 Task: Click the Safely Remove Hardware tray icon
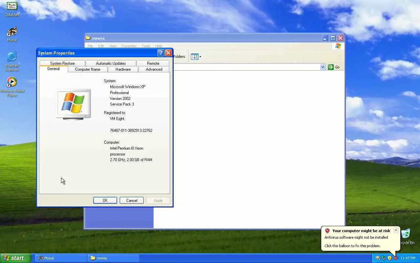[x=384, y=258]
